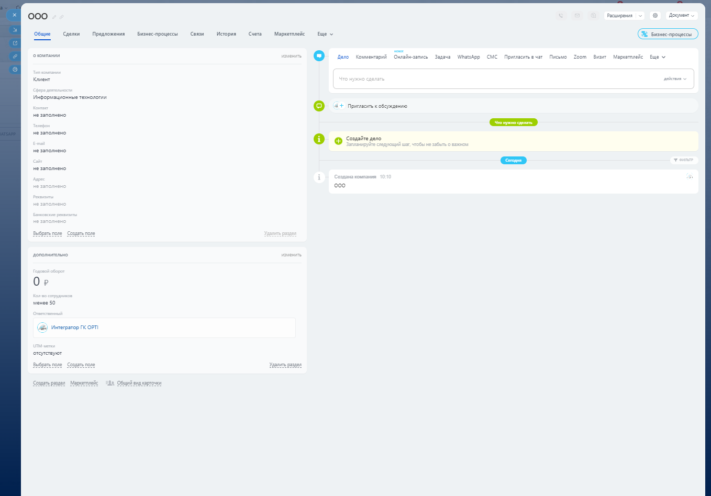Click the email envelope icon
The width and height of the screenshot is (711, 496).
coord(577,16)
